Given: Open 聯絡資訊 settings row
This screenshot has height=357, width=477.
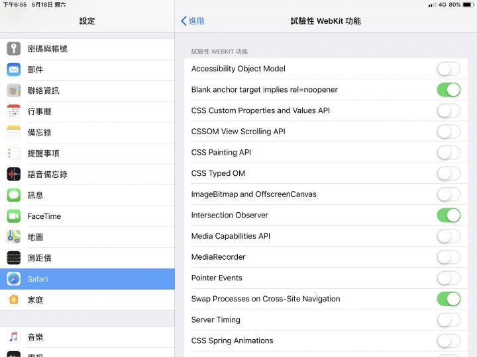Looking at the screenshot, I should (87, 91).
